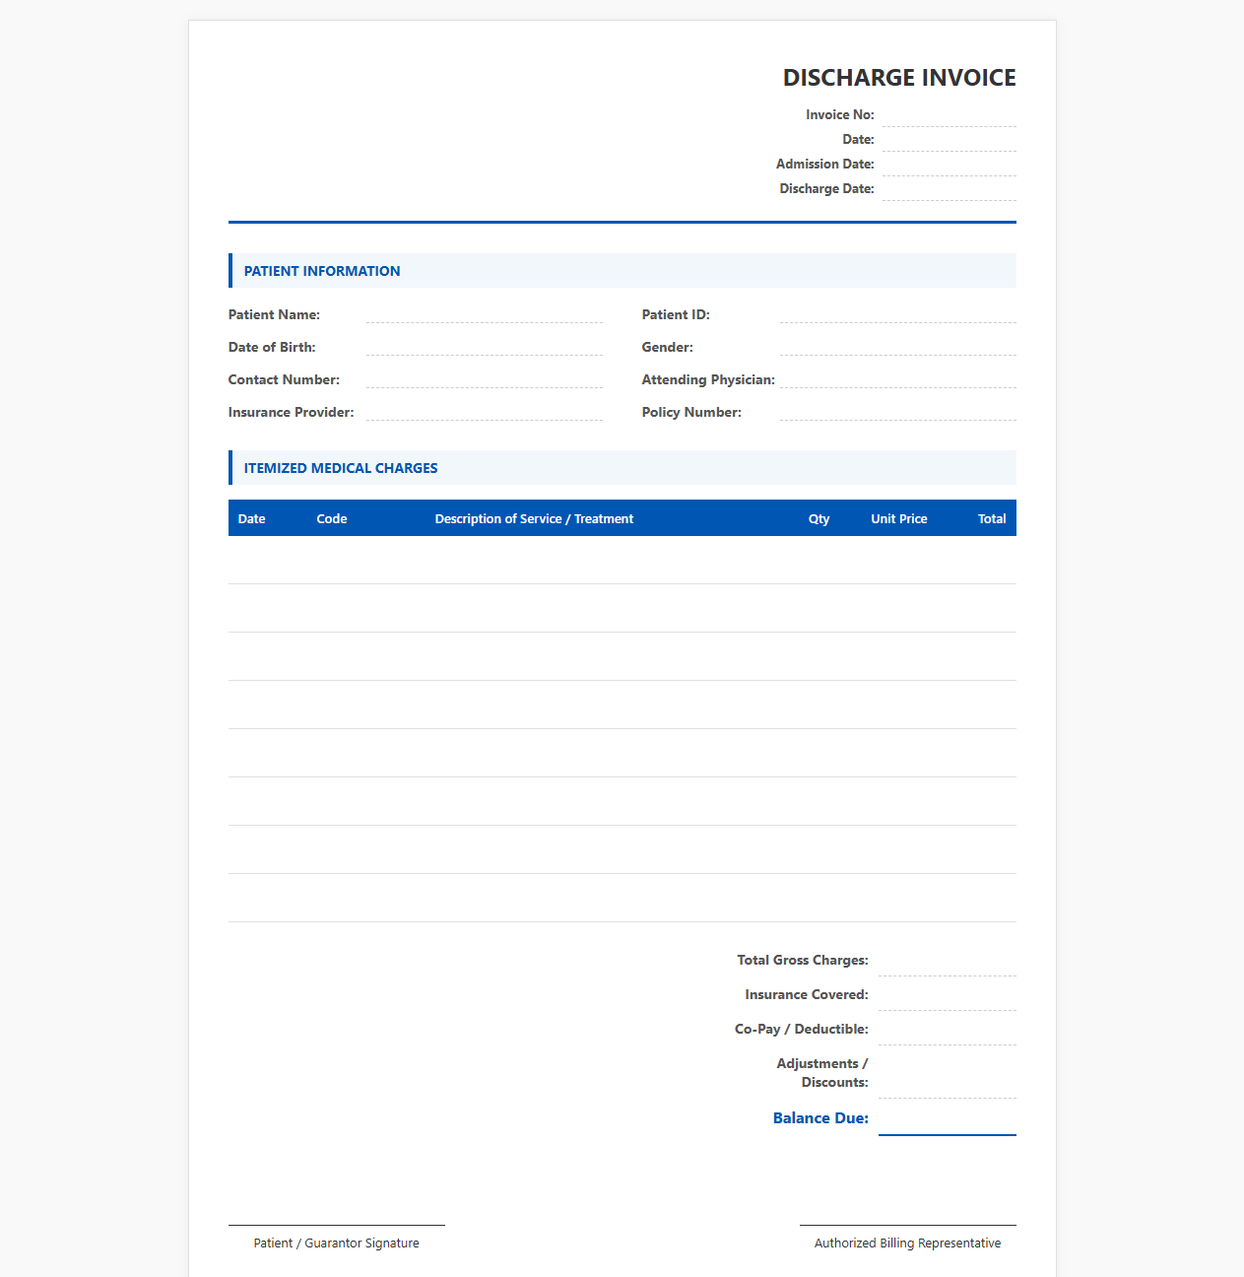Click the "Insurance Covered:" label
This screenshot has height=1277, width=1244.
pos(807,994)
